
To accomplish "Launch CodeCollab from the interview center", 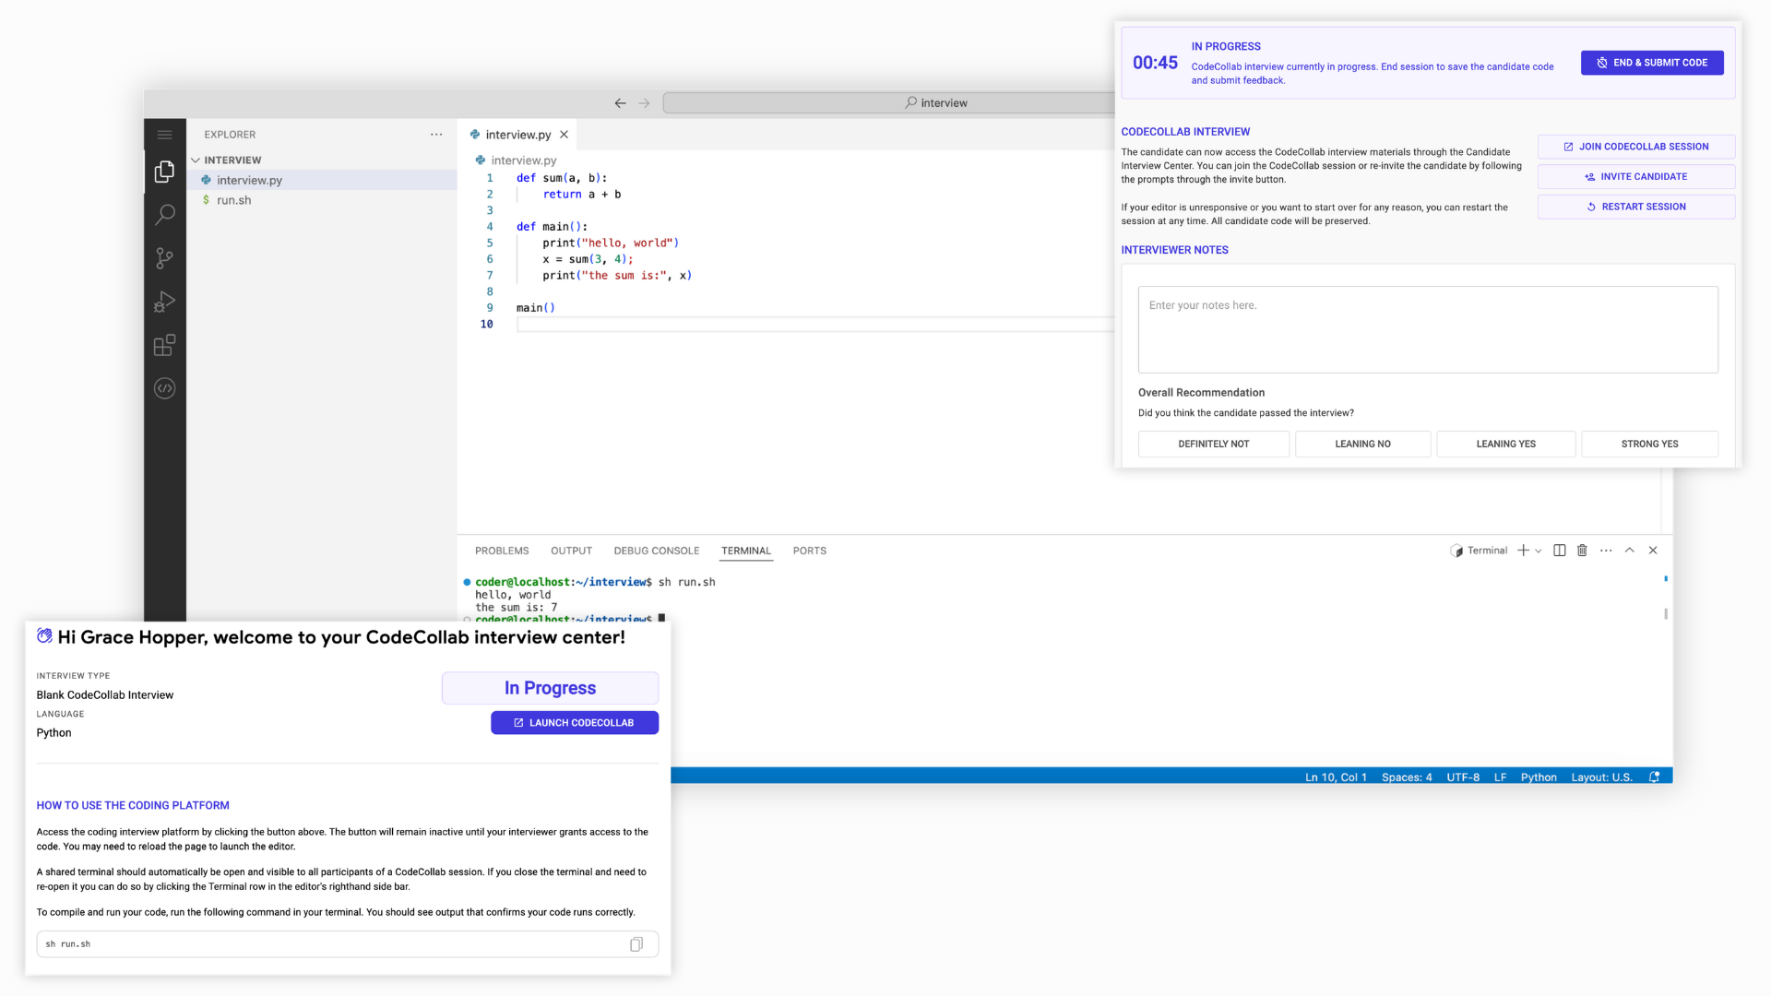I will click(574, 722).
